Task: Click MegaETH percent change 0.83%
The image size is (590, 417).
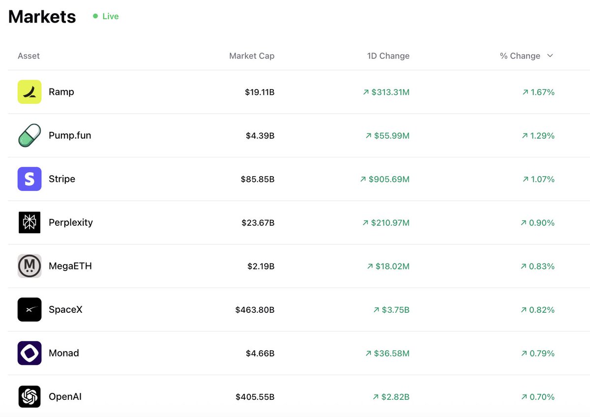Action: pos(537,266)
